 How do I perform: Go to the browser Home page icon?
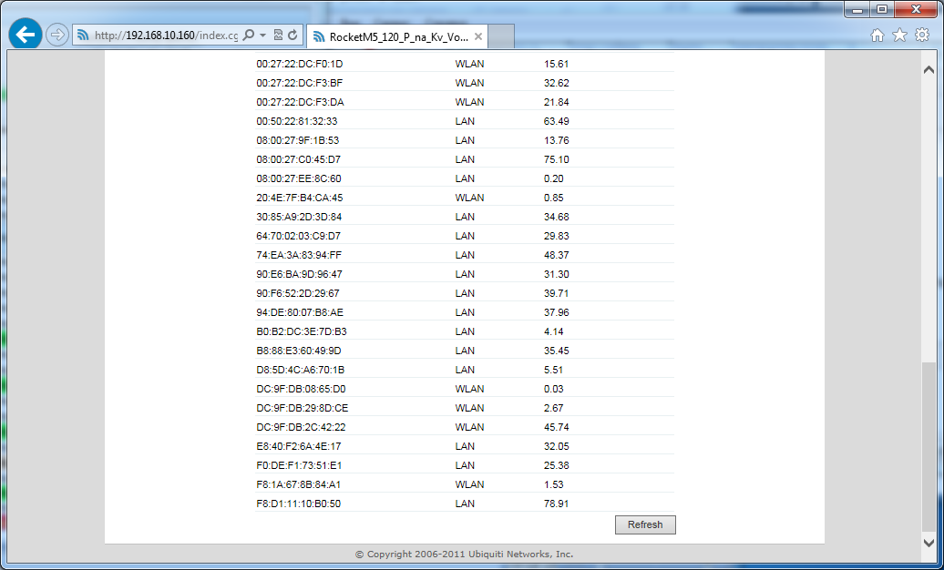877,36
